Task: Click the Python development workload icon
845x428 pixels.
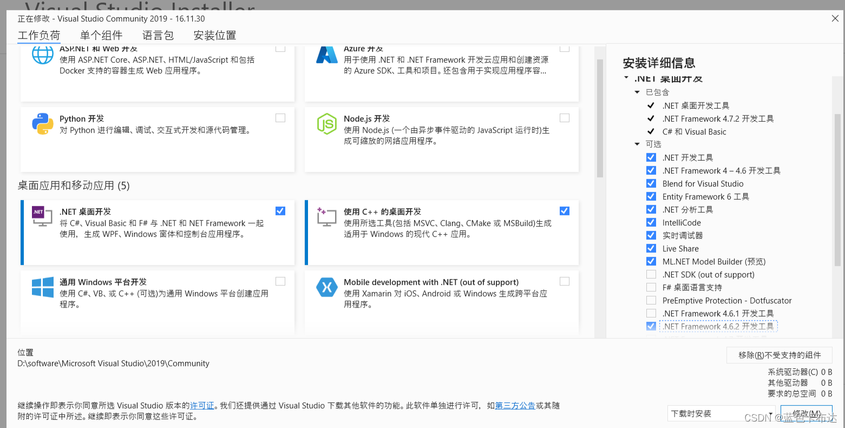Action: pyautogui.click(x=42, y=124)
